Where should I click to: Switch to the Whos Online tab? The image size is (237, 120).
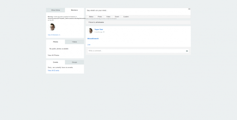point(55,10)
